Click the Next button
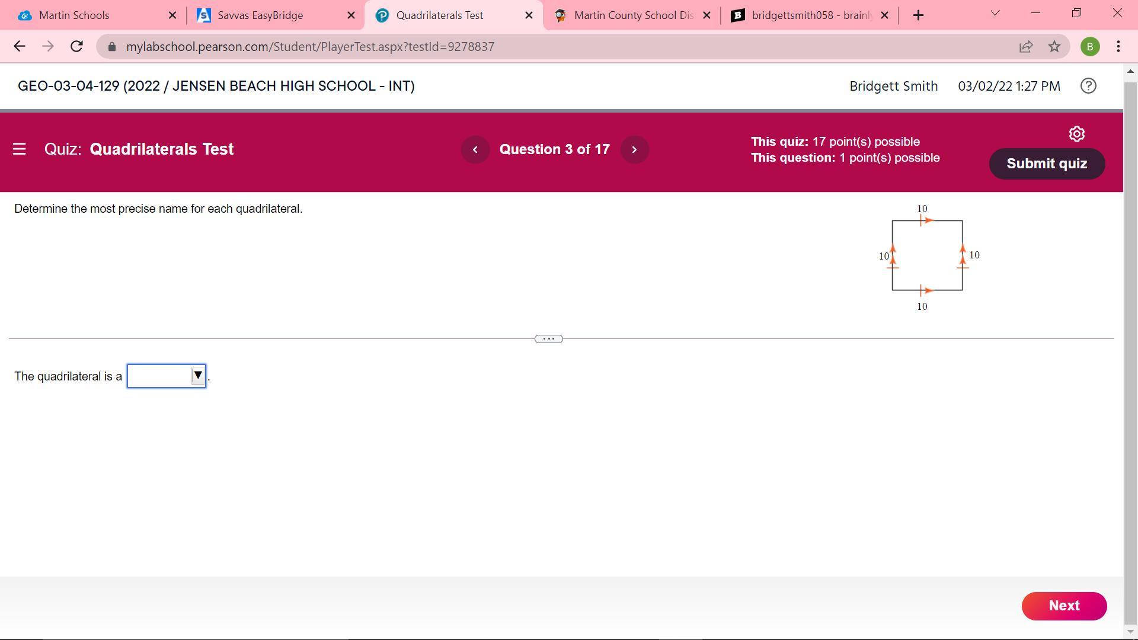The image size is (1138, 640). pyautogui.click(x=1064, y=606)
